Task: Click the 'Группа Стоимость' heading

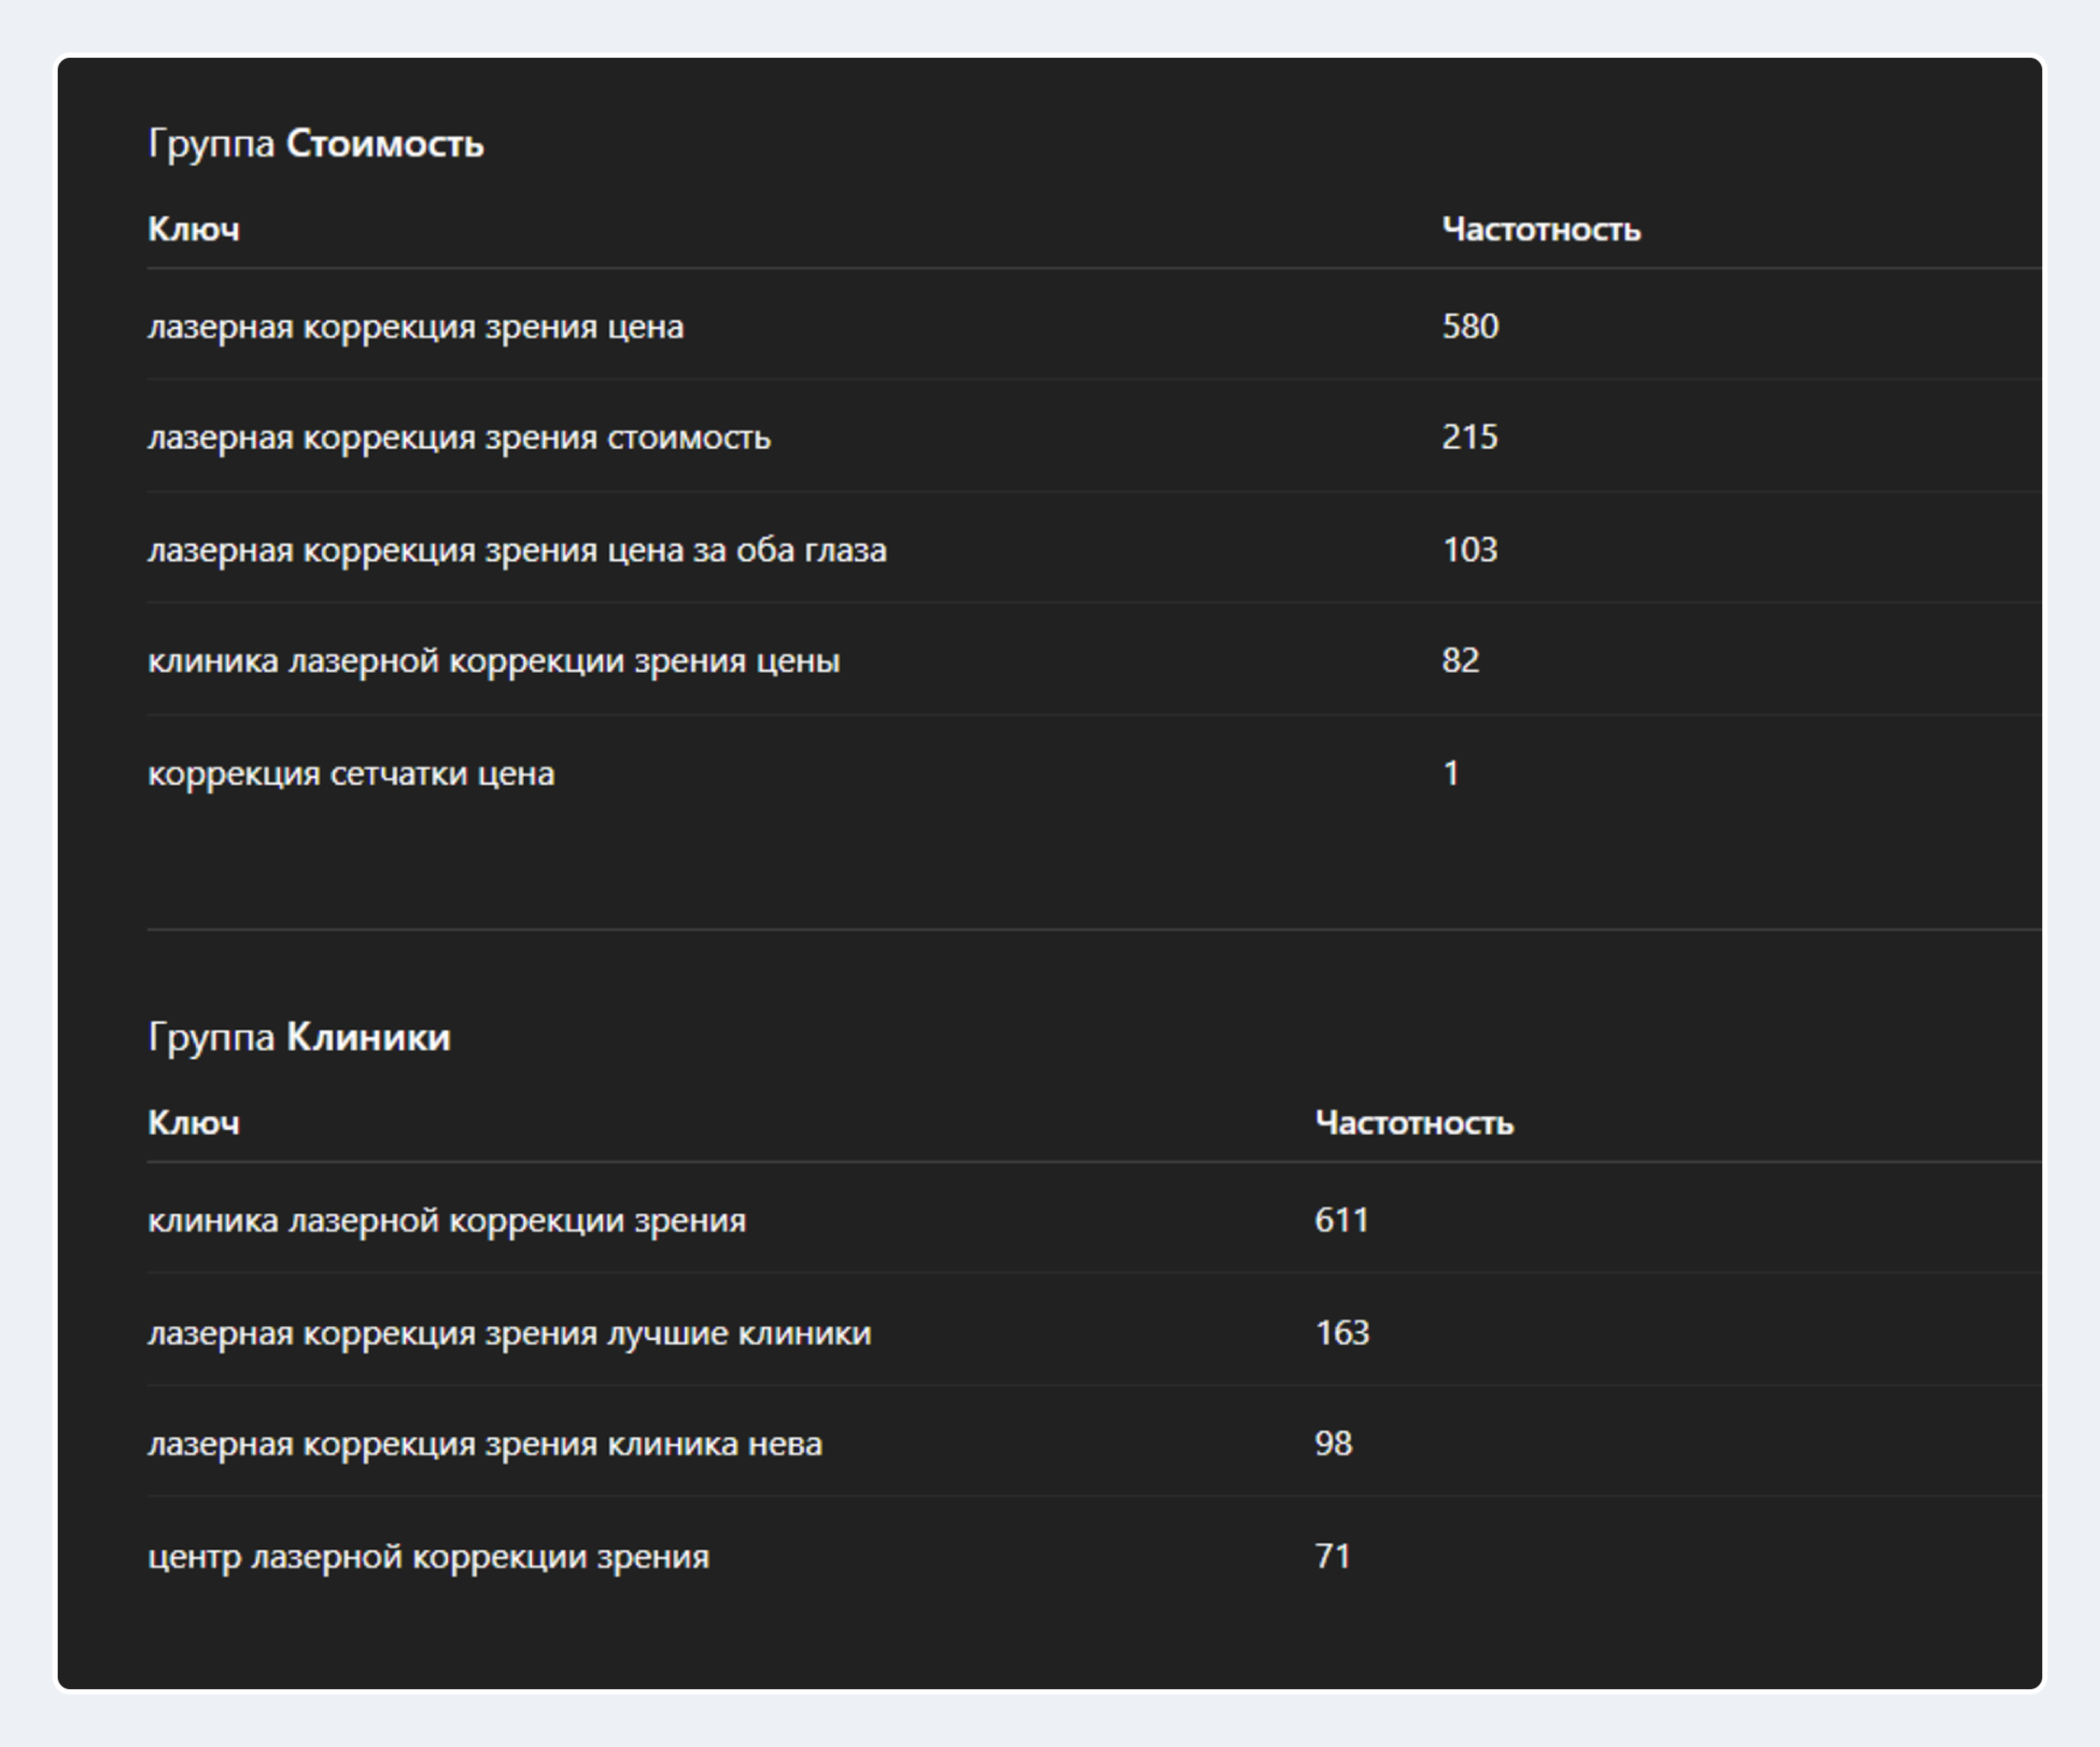Action: (316, 143)
